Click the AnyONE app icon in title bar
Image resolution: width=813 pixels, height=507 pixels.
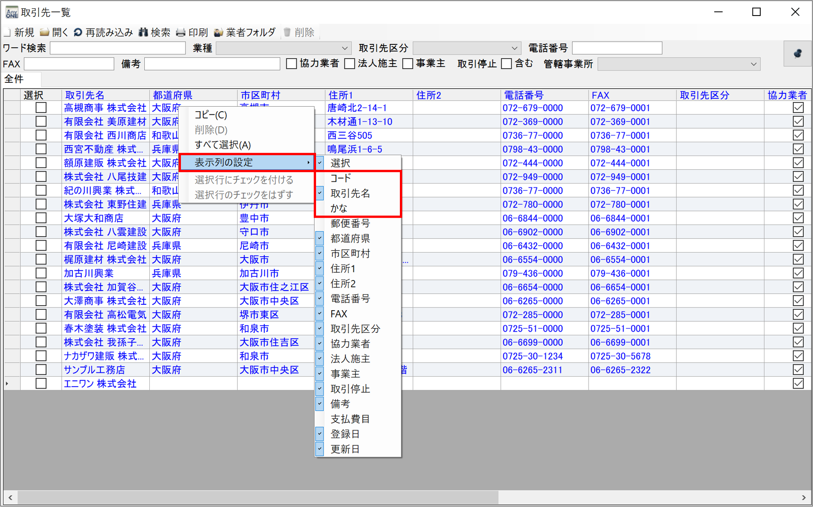pyautogui.click(x=11, y=12)
